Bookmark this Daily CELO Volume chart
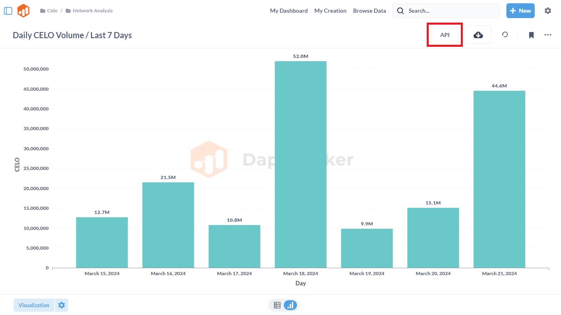This screenshot has width=561, height=315. [x=531, y=35]
